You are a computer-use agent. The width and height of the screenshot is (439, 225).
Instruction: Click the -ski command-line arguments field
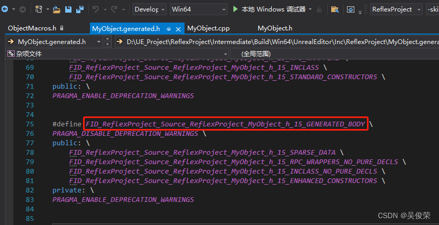pyautogui.click(x=432, y=9)
